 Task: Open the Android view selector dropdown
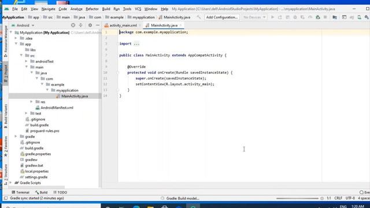(23, 25)
